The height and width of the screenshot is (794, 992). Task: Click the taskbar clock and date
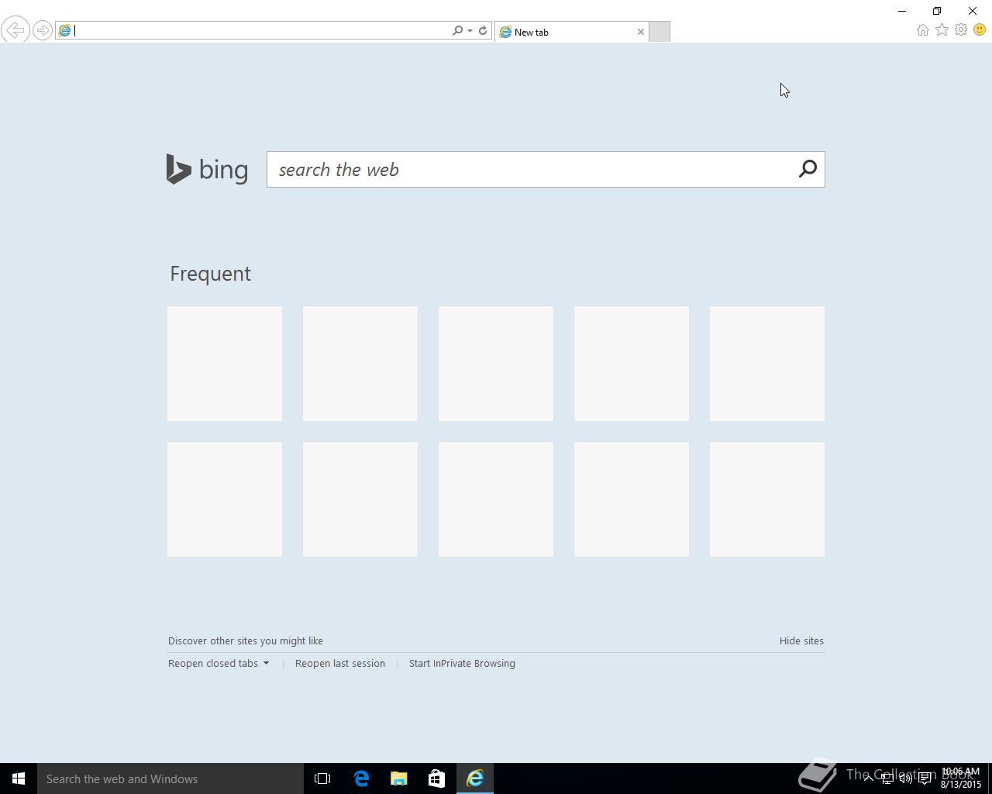pos(961,778)
